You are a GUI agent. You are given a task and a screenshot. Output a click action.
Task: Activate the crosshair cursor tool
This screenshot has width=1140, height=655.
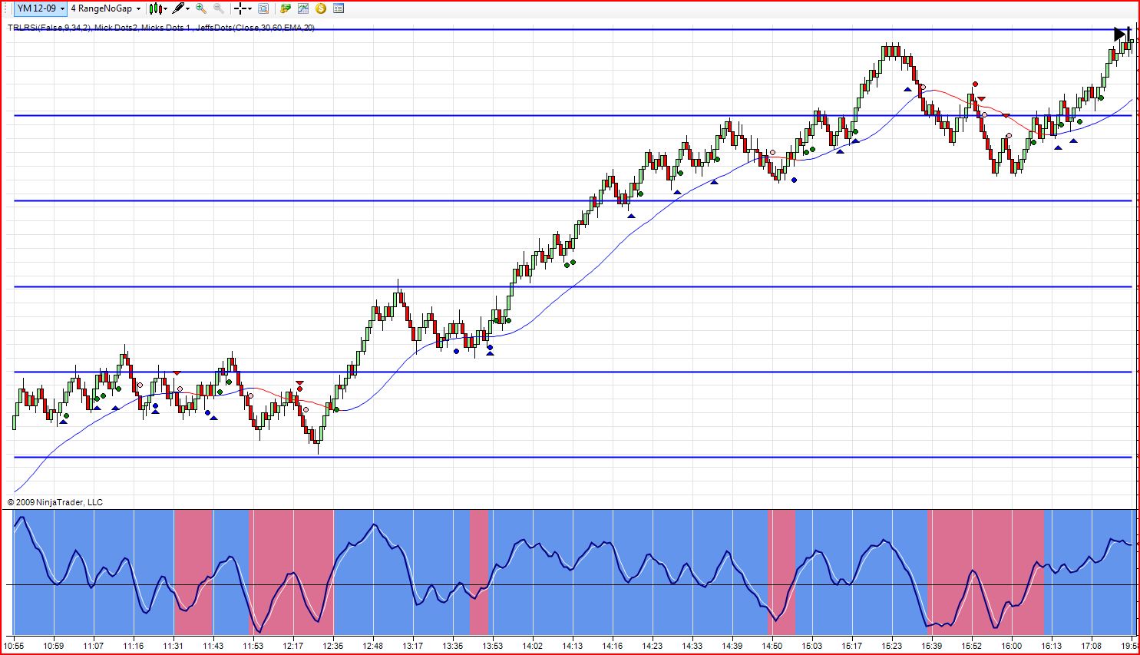click(x=240, y=8)
